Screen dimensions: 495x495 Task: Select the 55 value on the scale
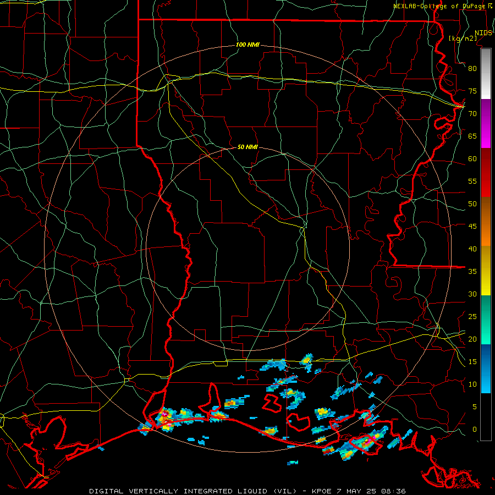[x=472, y=181]
